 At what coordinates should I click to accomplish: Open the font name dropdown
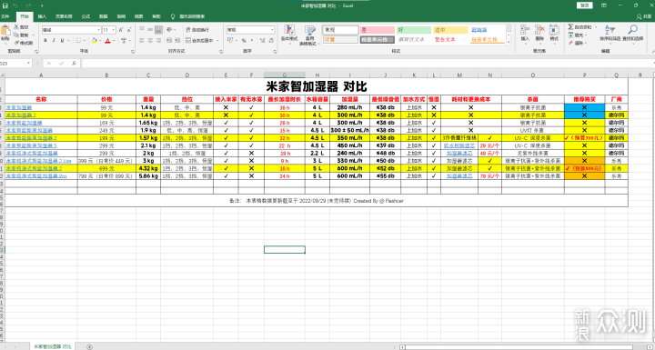tap(98, 30)
